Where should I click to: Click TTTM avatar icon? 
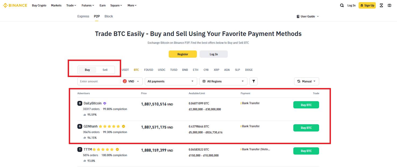(x=80, y=149)
